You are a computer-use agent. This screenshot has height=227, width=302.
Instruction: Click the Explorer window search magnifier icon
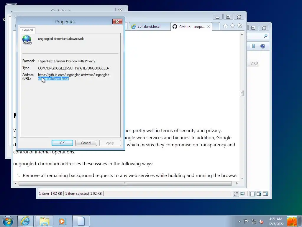[x=266, y=36]
